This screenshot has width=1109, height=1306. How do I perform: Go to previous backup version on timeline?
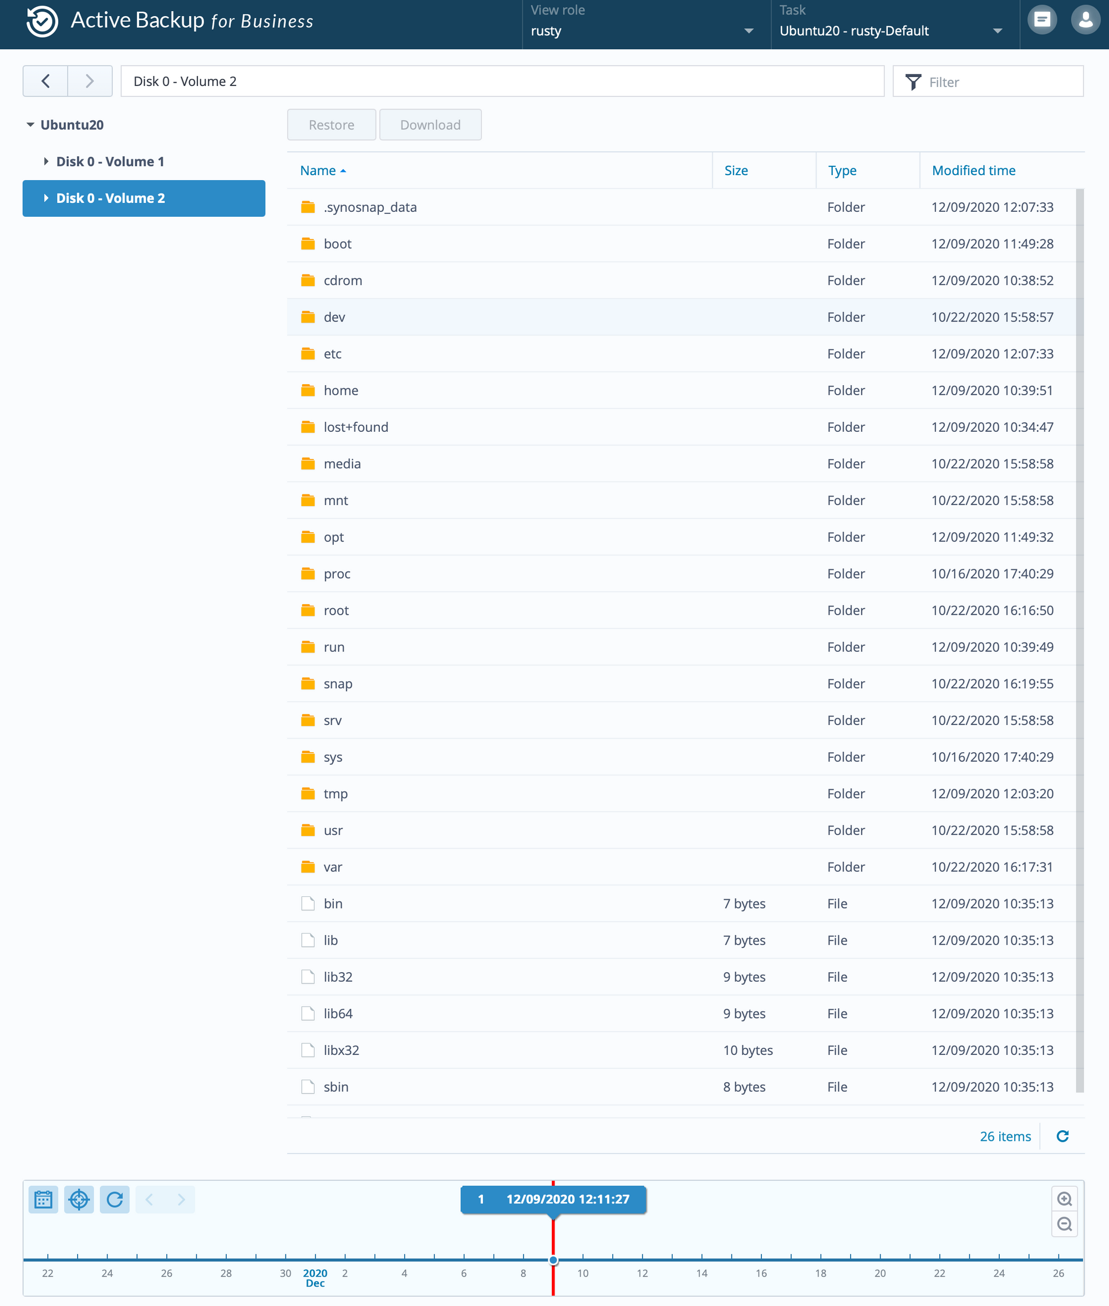click(x=150, y=1199)
